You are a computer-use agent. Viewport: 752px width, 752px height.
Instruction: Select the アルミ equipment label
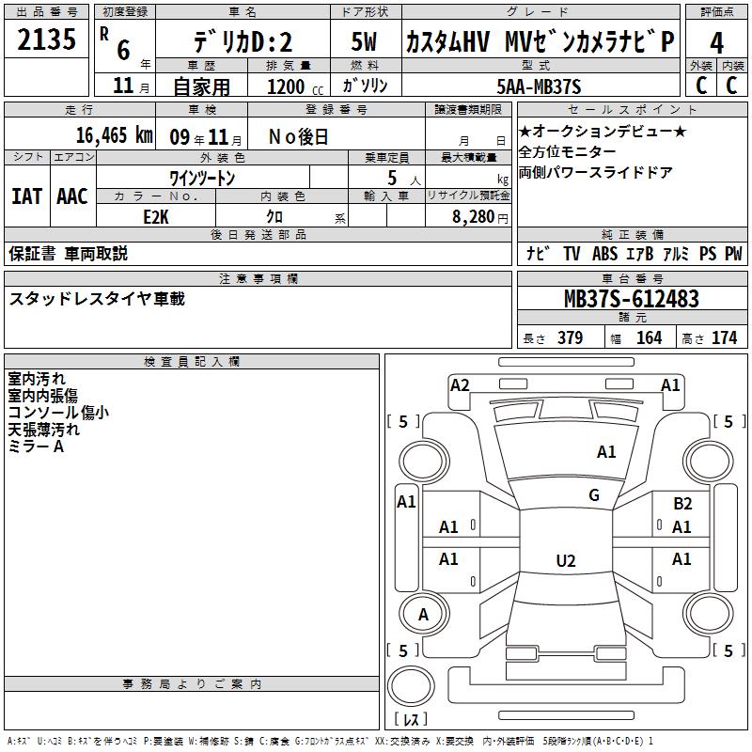[676, 253]
